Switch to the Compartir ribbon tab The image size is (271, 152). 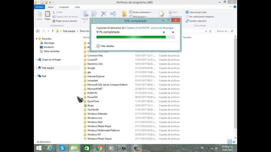[64, 7]
